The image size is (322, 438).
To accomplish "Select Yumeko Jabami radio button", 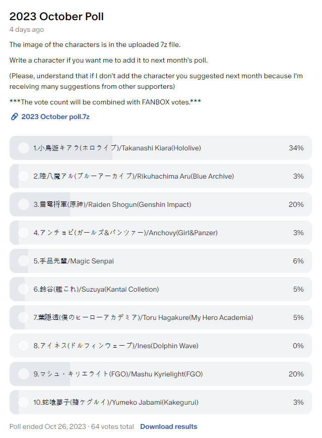I will (24, 402).
